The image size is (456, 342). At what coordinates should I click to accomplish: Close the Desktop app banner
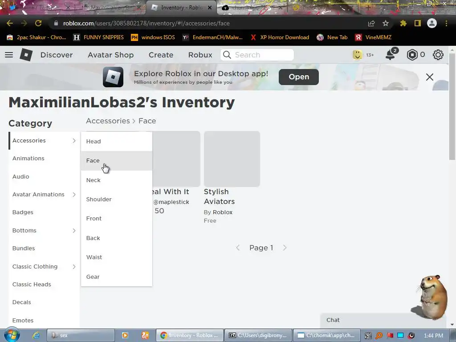tap(430, 77)
